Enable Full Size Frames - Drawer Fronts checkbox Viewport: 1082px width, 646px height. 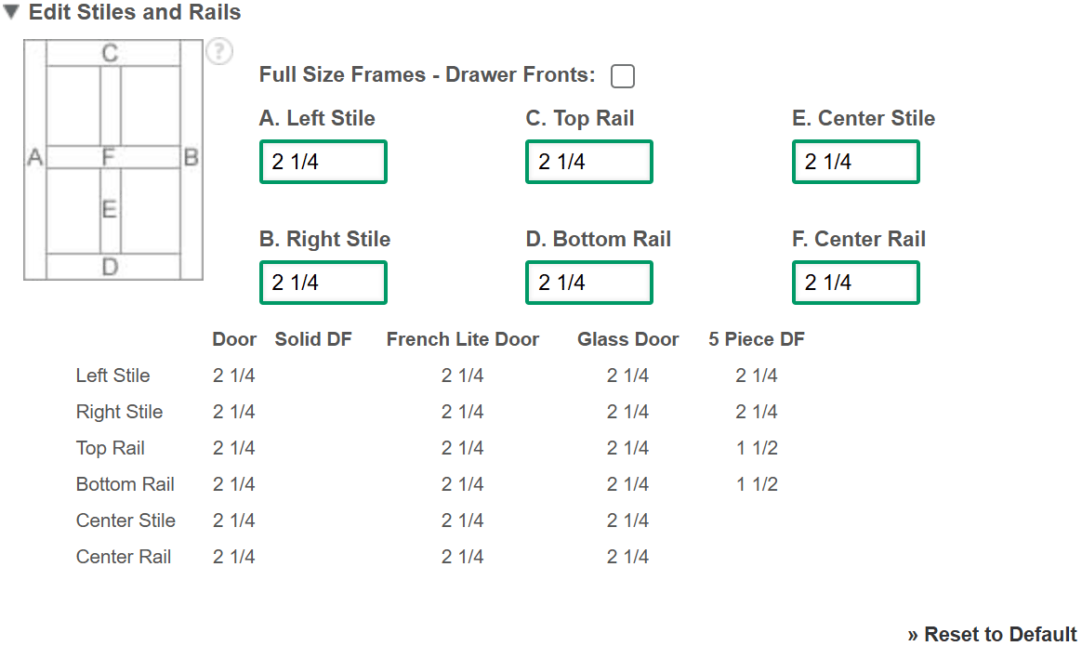(623, 76)
